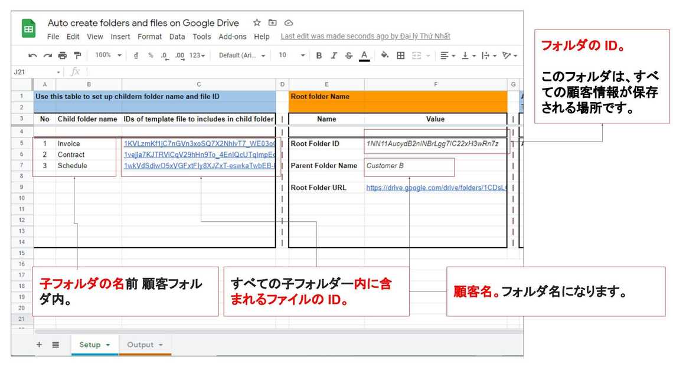Expand the Default font family dropdown
Viewport: 673px width, 367px height.
242,55
